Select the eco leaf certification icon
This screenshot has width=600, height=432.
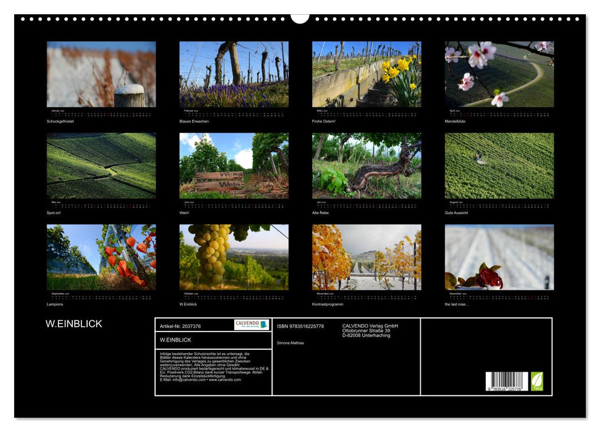536,382
